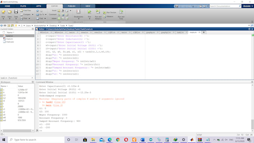254x143 pixels.
Task: Click the Command Window vertical scrollbar
Action: pyautogui.click(x=253, y=124)
